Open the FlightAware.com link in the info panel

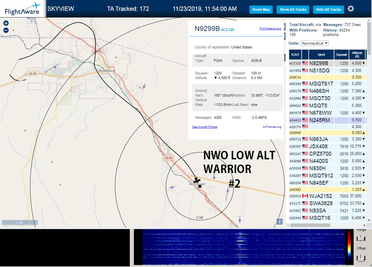pos(270,29)
